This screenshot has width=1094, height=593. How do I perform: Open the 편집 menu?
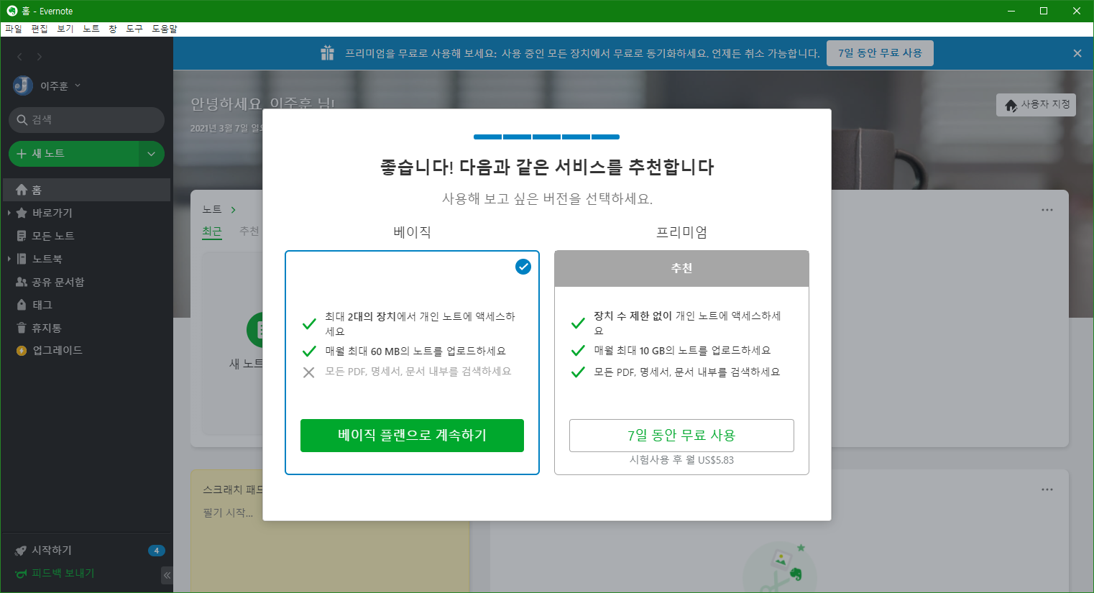[x=40, y=29]
